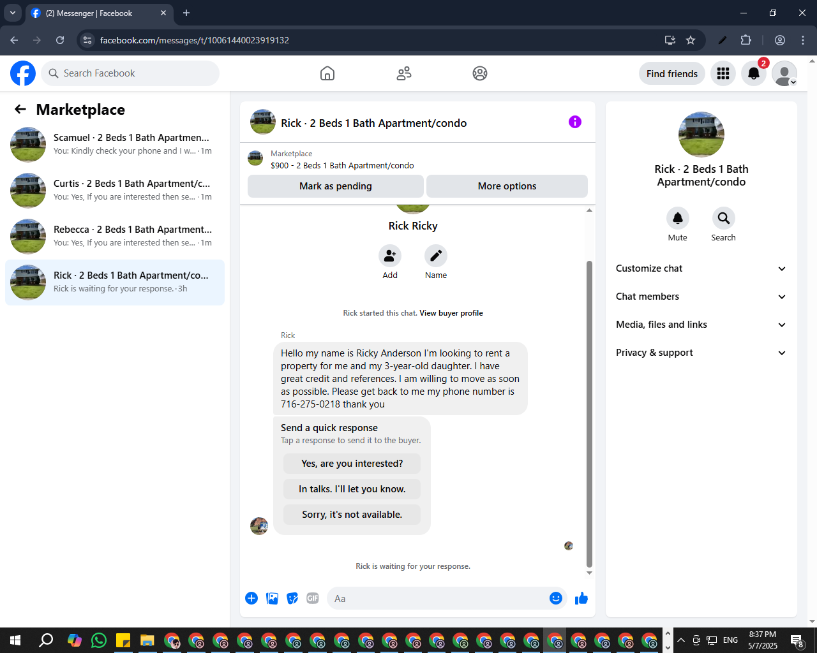Open Chrome three-dot menu
This screenshot has width=817, height=653.
click(803, 40)
